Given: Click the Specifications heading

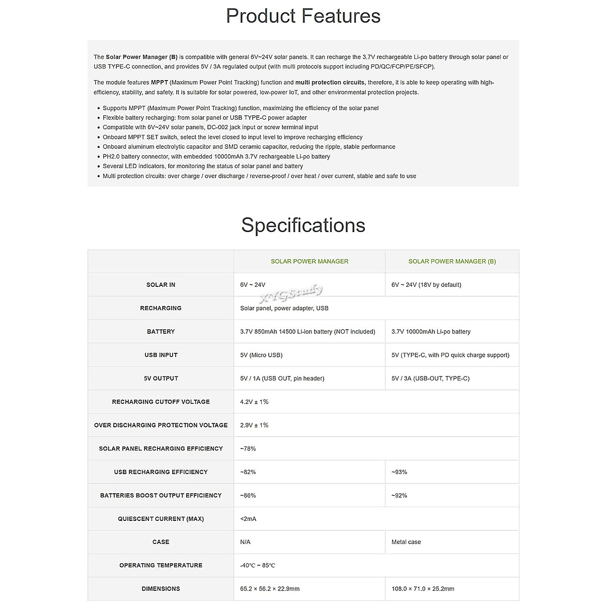Looking at the screenshot, I should (303, 225).
